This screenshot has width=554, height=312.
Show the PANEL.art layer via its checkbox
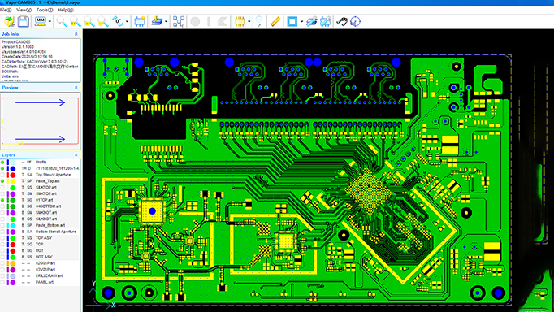tap(2, 283)
